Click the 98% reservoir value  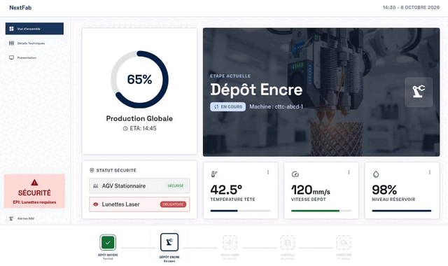pyautogui.click(x=384, y=190)
